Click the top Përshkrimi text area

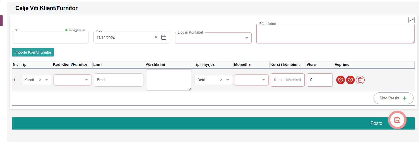pos(335,34)
